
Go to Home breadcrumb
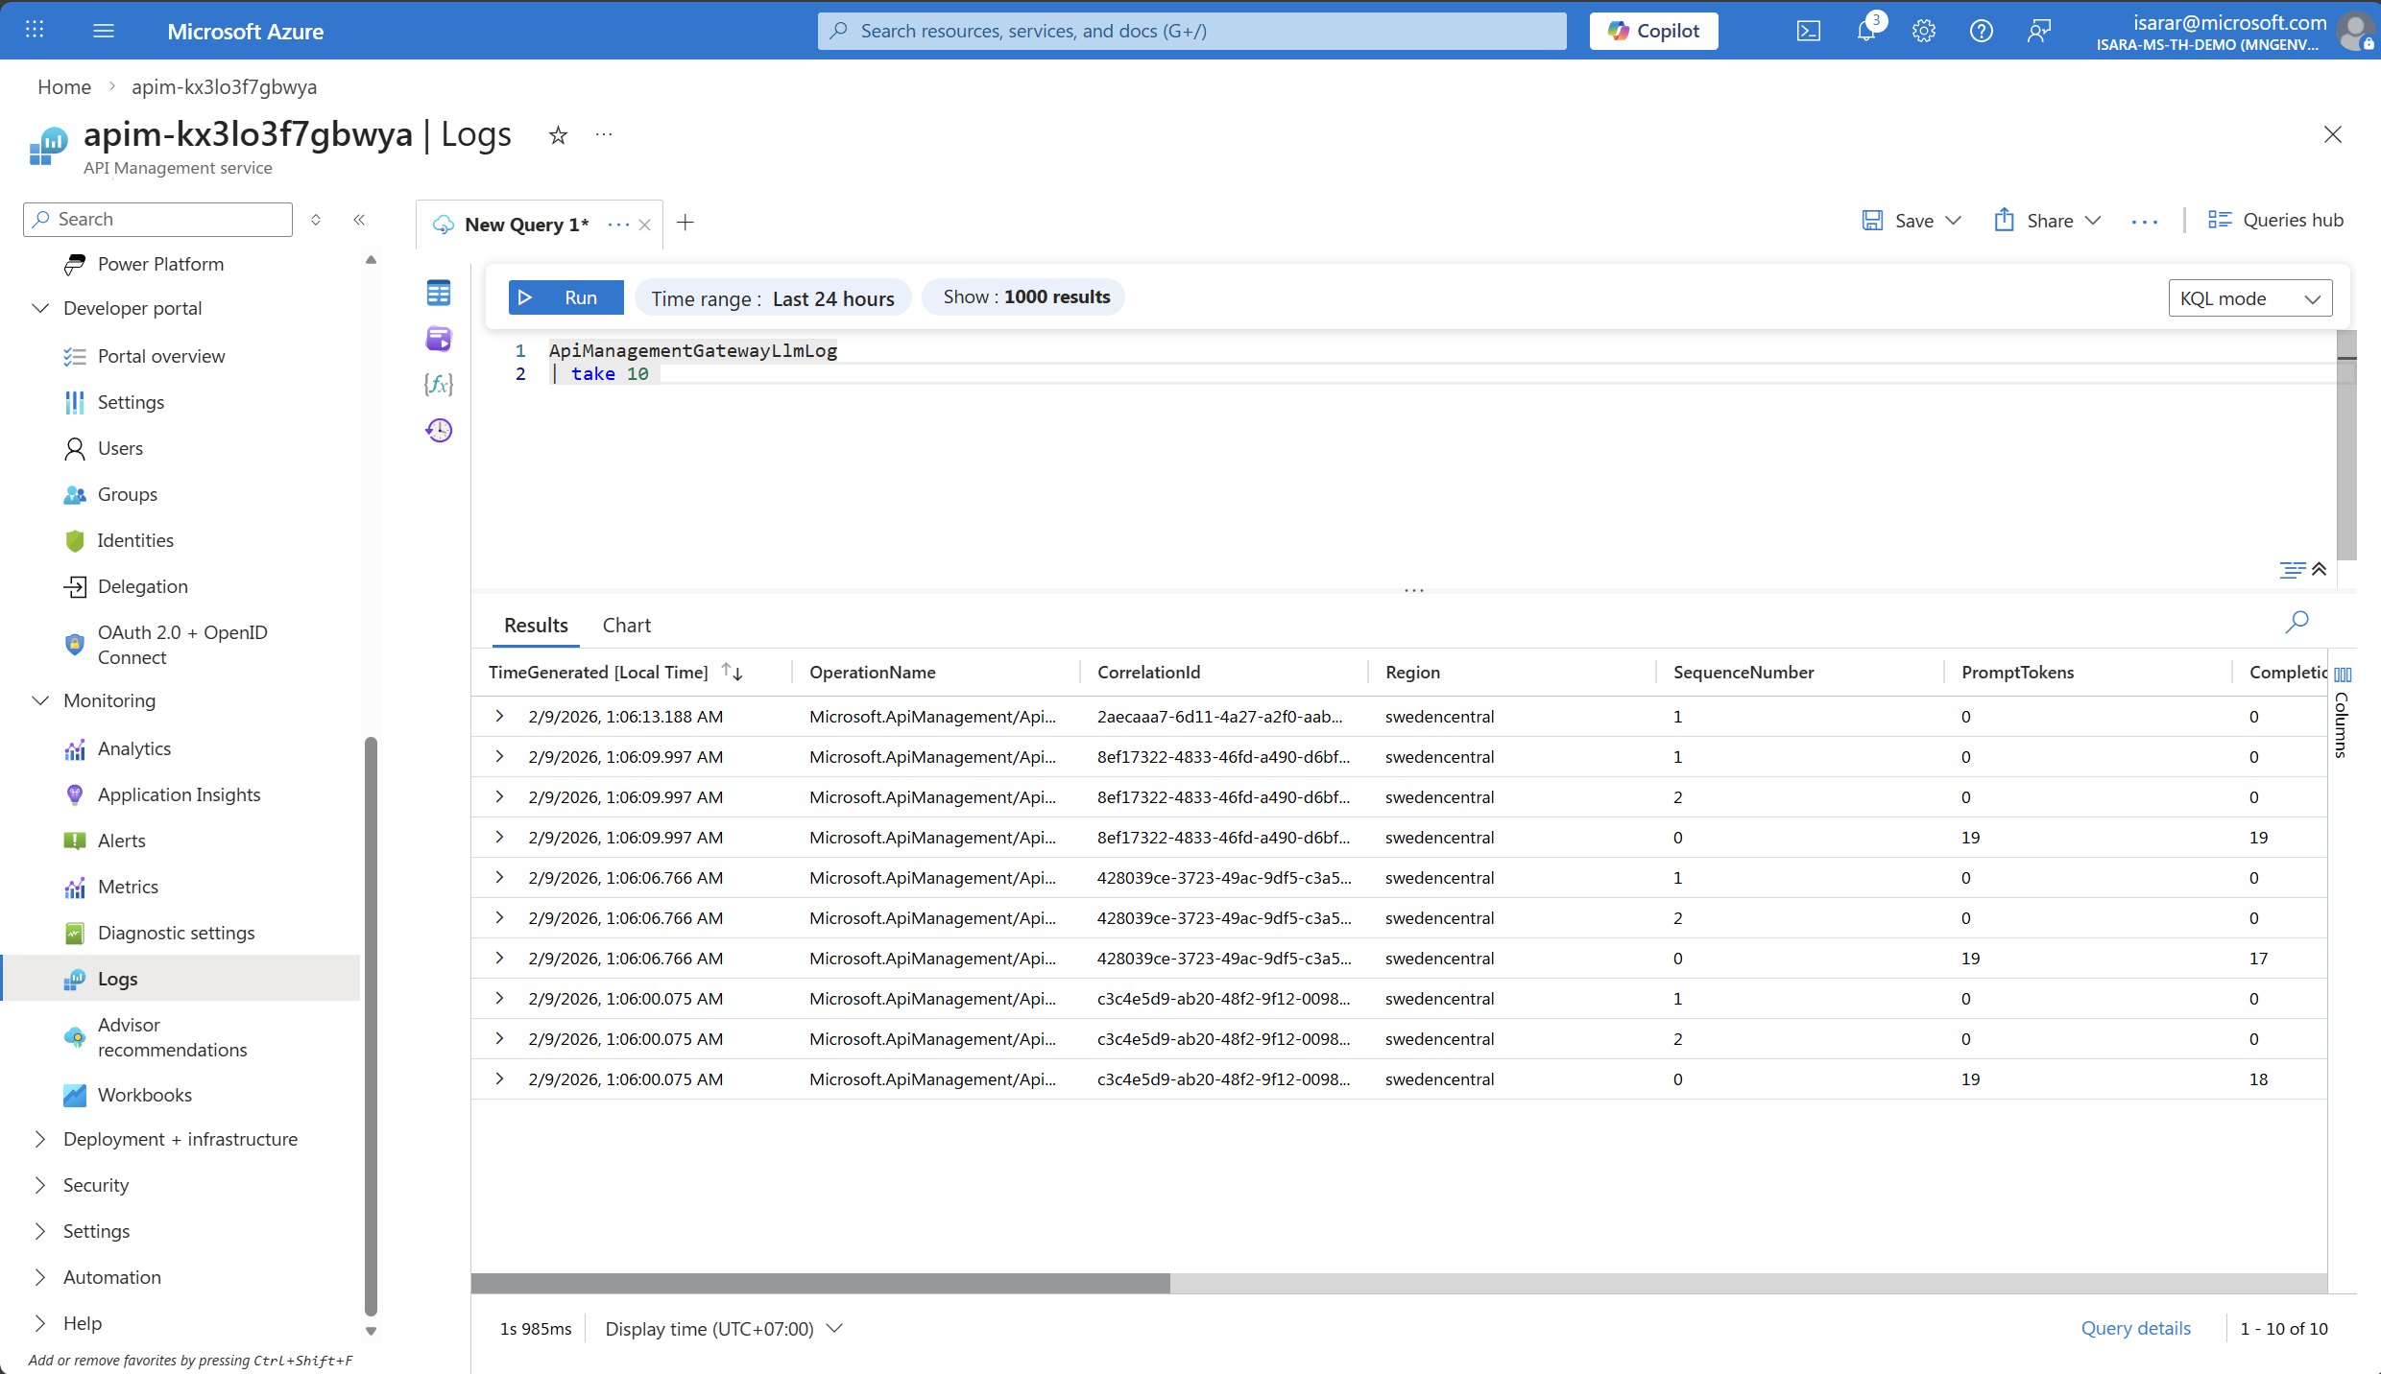point(64,86)
